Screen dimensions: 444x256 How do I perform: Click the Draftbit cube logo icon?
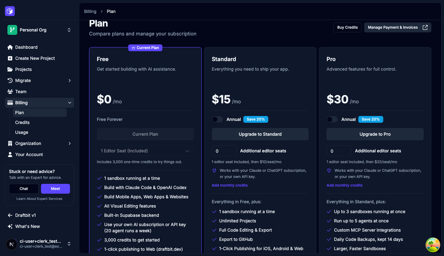pyautogui.click(x=10, y=11)
